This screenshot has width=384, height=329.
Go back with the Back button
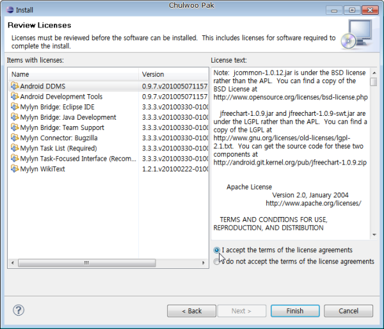191,311
